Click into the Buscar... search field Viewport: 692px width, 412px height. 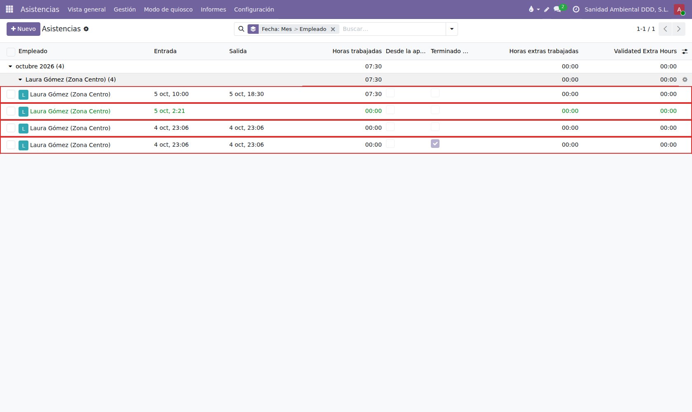393,29
